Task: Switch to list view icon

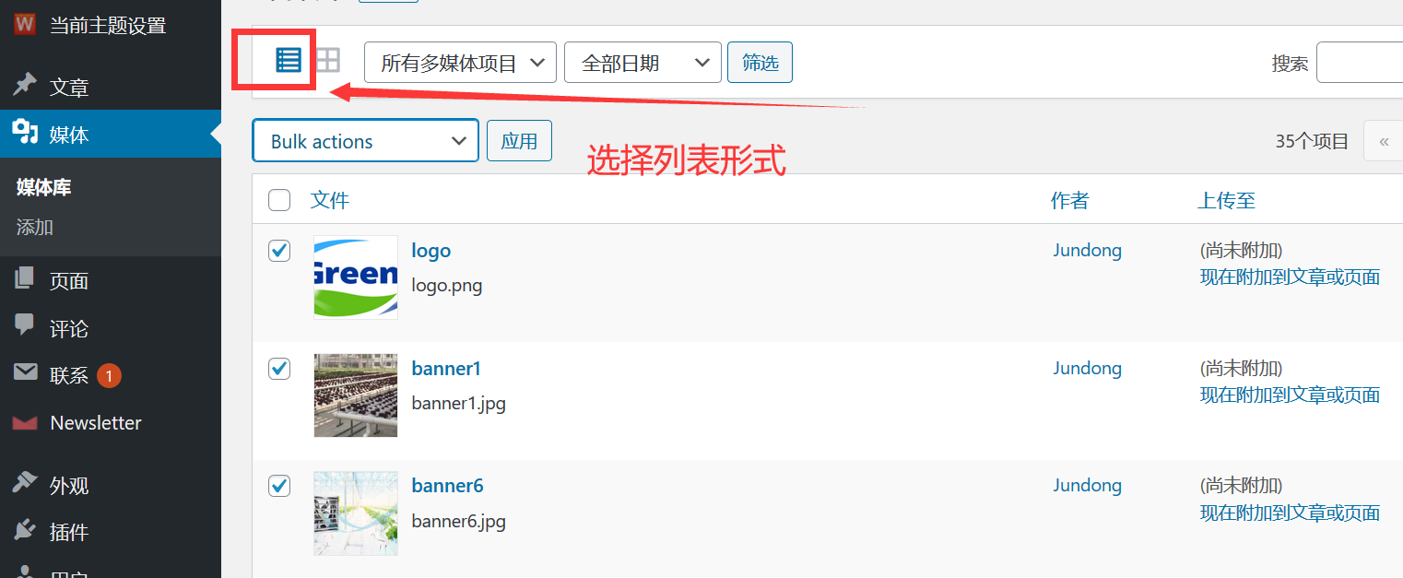Action: [x=289, y=61]
